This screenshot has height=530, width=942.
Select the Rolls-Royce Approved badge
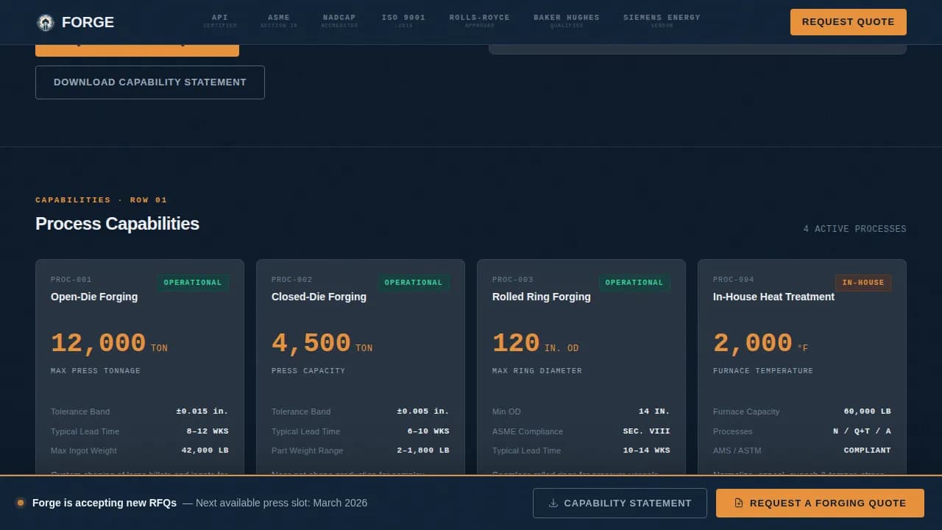click(479, 21)
